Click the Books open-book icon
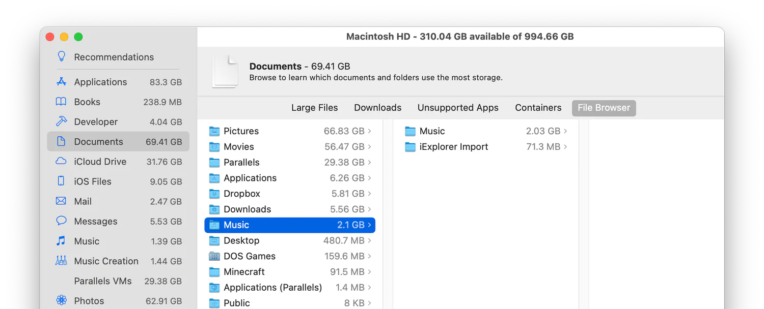This screenshot has height=309, width=764. pos(61,102)
